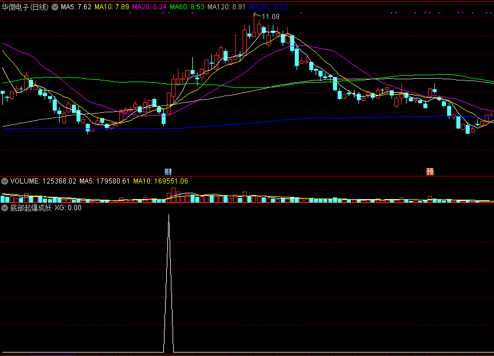Click the MA60: 8.53 label
The image size is (494, 356).
click(x=187, y=7)
